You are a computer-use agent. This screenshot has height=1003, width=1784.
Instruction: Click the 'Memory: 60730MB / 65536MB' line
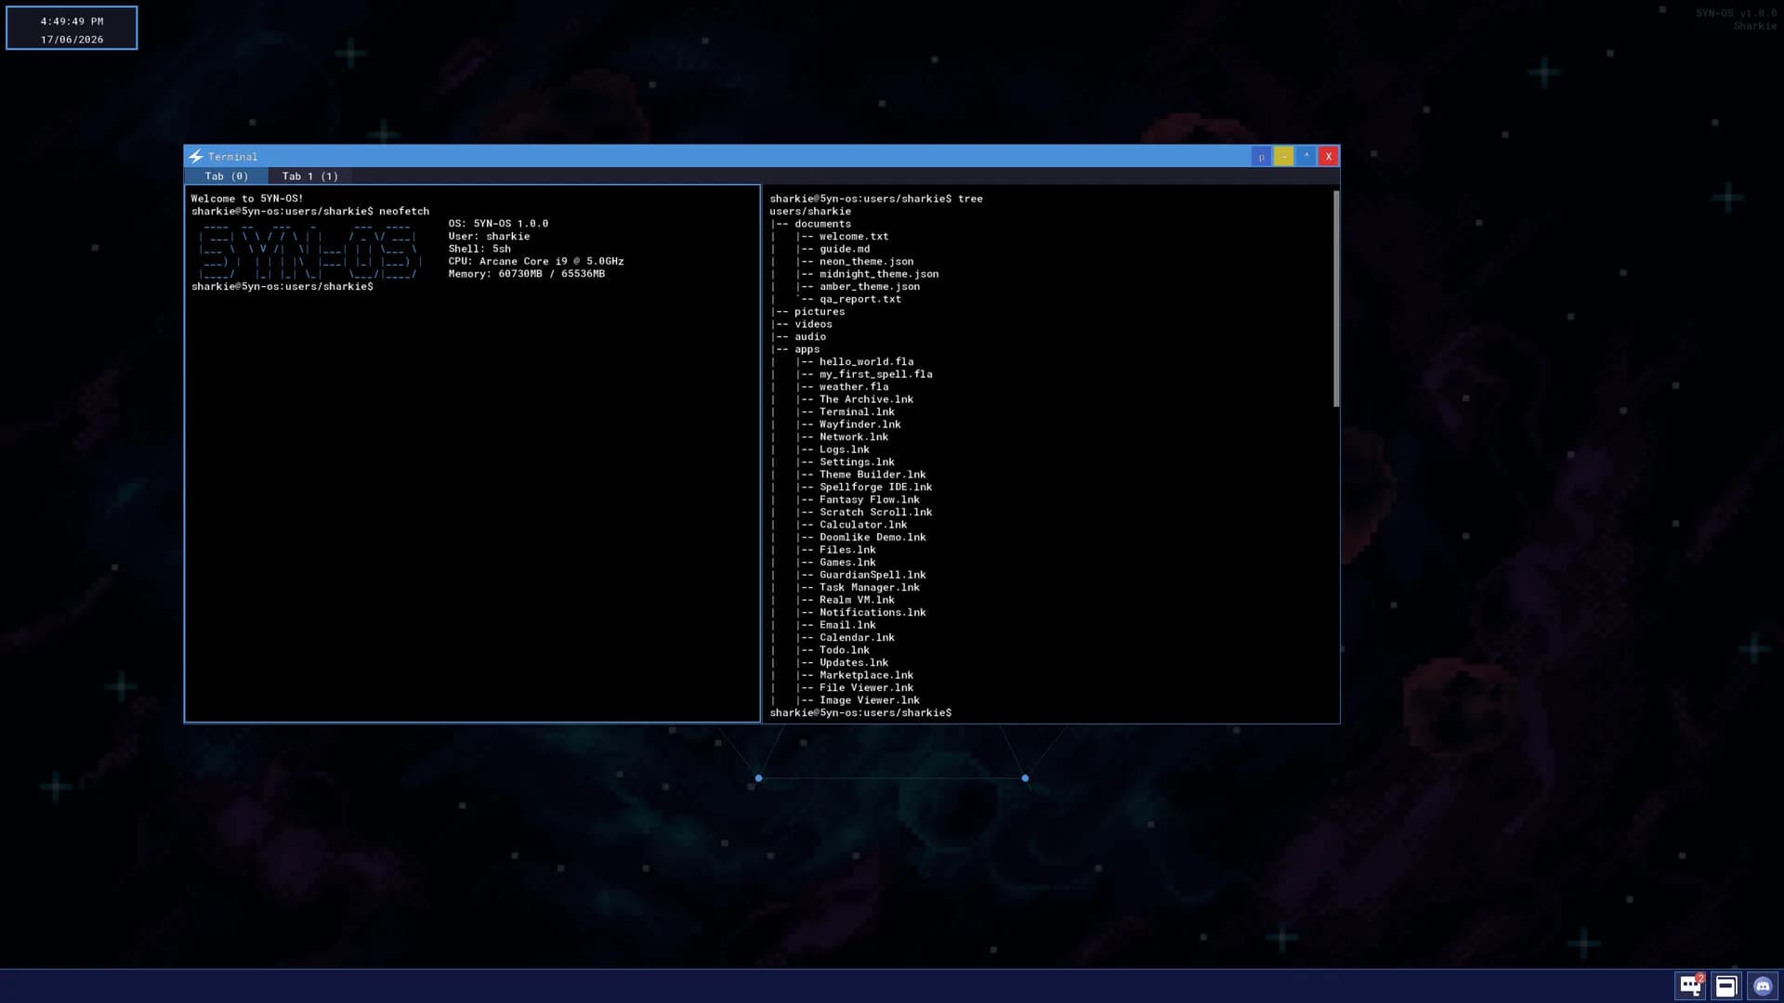point(527,274)
